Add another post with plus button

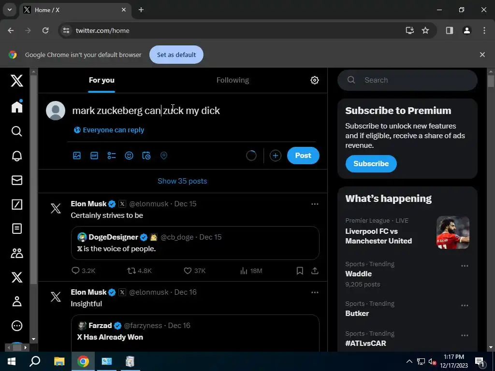(x=275, y=156)
